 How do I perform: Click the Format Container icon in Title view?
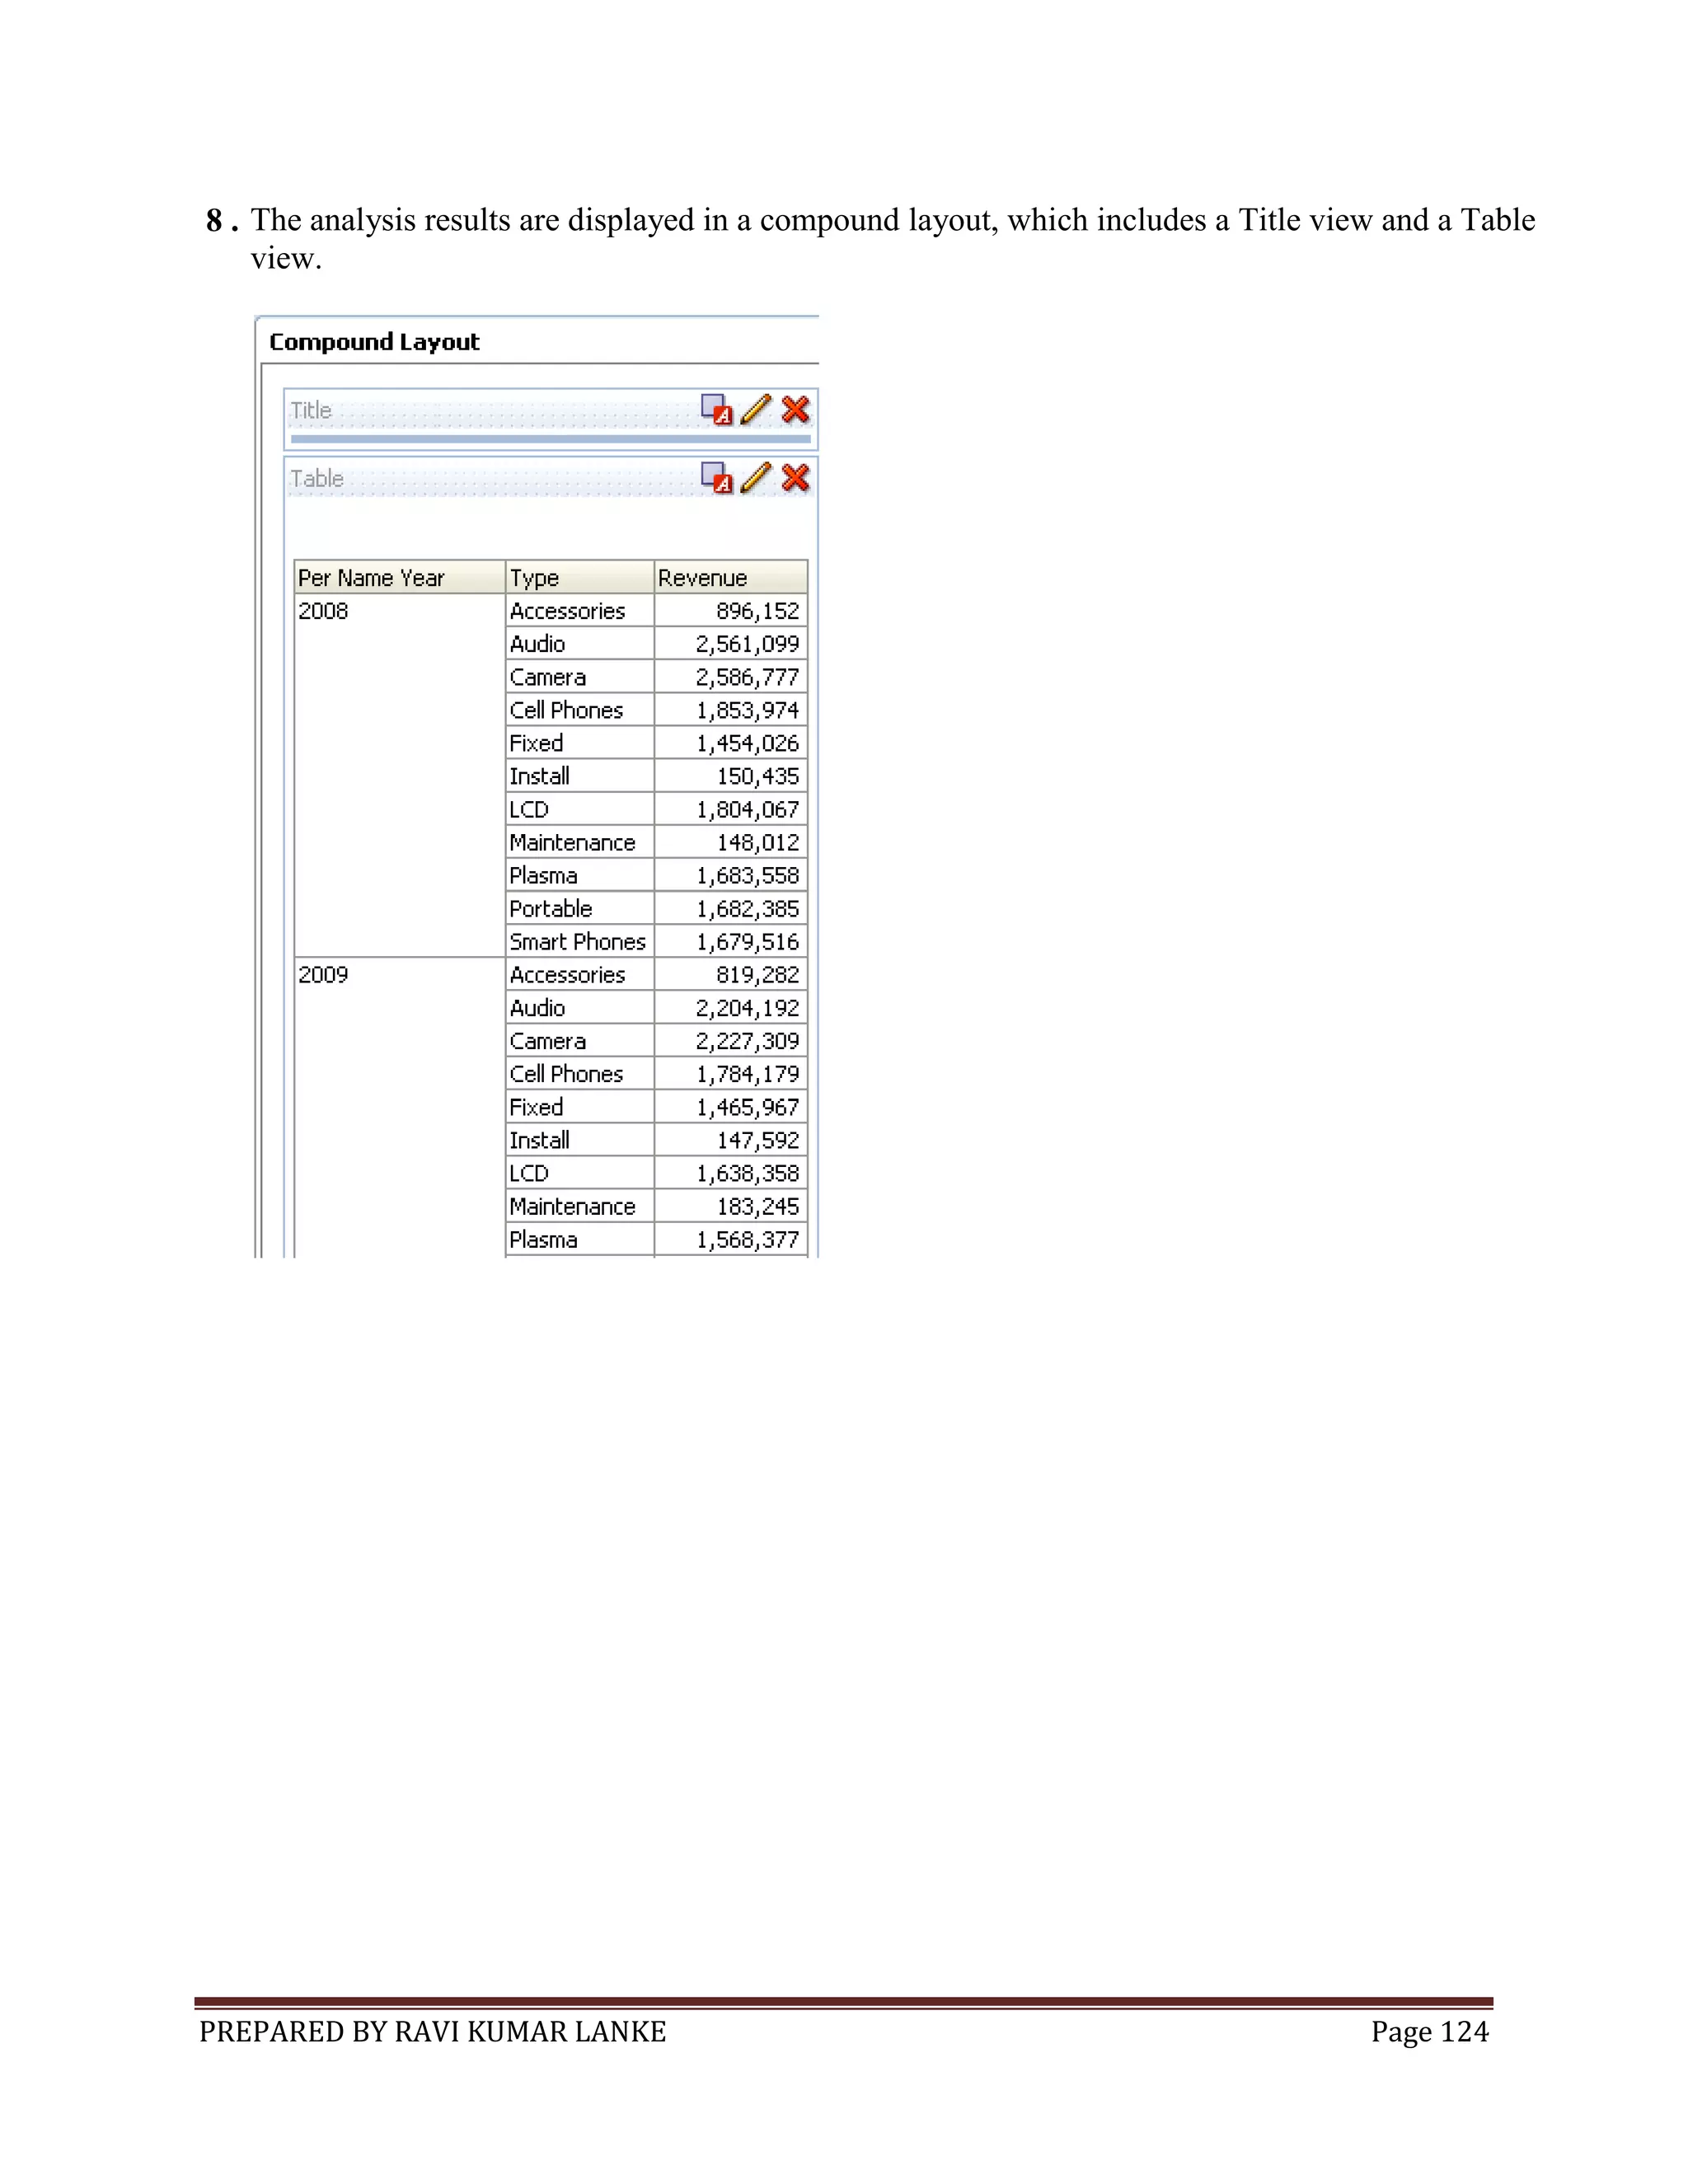pyautogui.click(x=716, y=410)
